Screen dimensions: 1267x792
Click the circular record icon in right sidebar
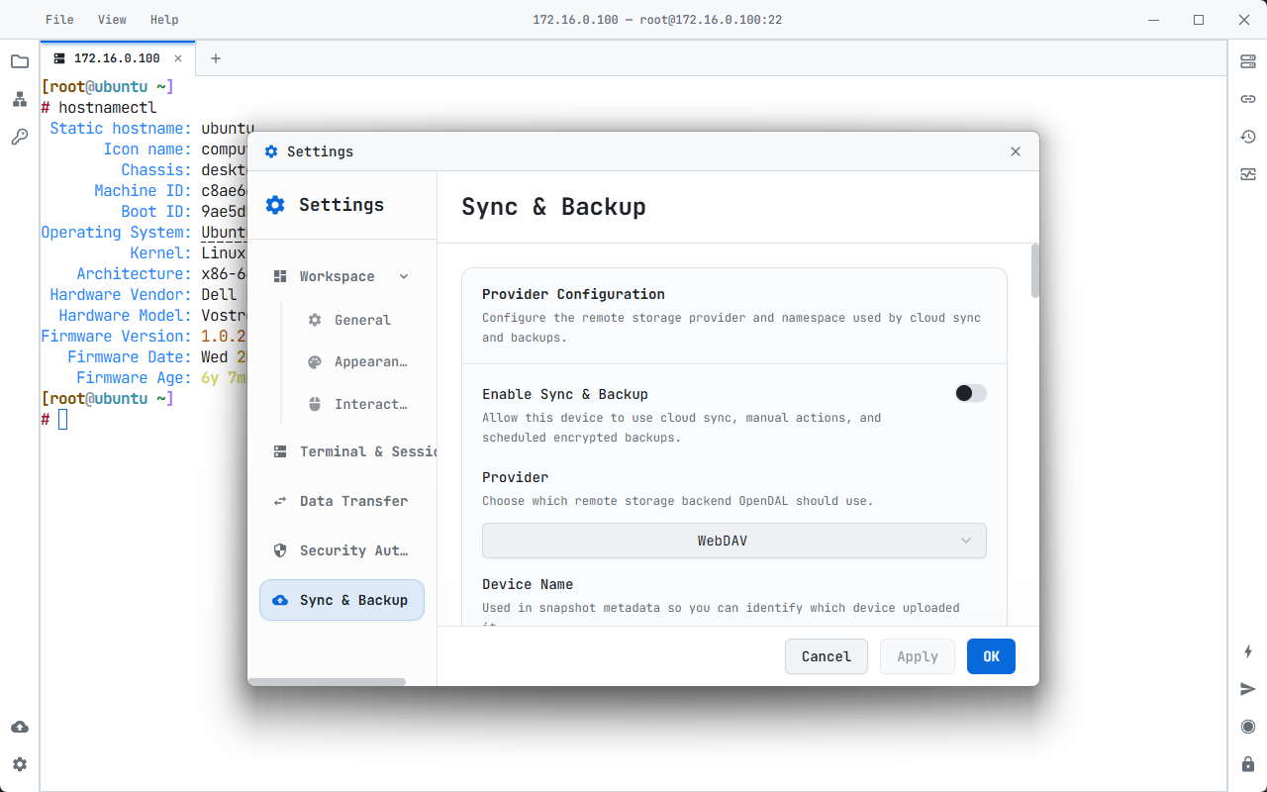[x=1248, y=727]
